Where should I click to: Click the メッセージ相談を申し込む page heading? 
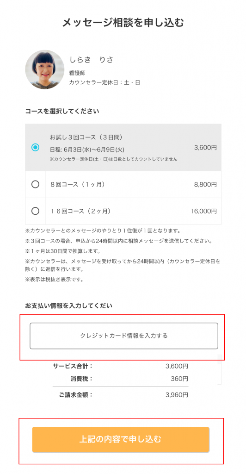pos(123,23)
